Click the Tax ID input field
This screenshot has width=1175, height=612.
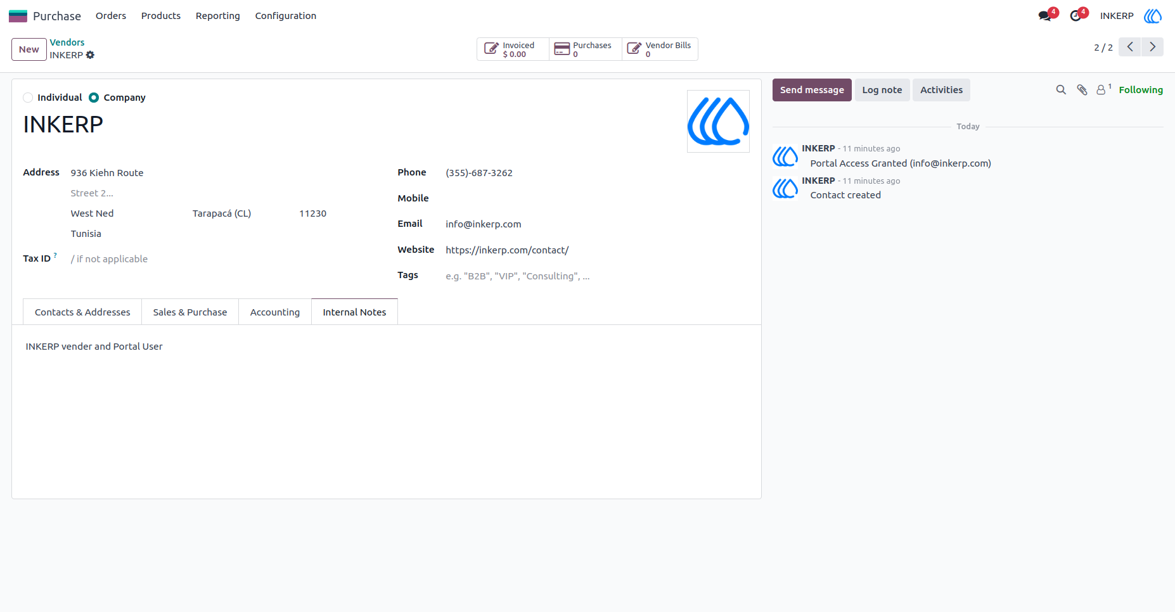[222, 259]
